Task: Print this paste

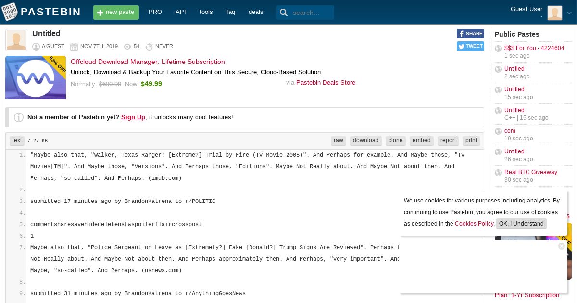Action: pyautogui.click(x=471, y=140)
